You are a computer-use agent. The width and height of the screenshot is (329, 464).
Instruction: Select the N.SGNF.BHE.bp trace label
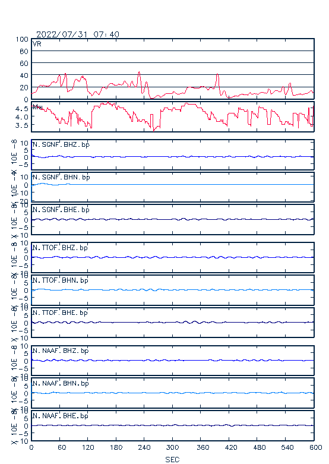[61, 210]
